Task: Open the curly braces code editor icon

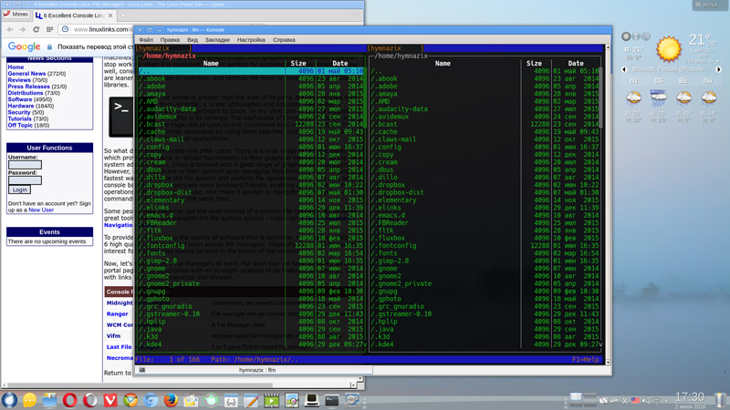Action: click(x=232, y=400)
